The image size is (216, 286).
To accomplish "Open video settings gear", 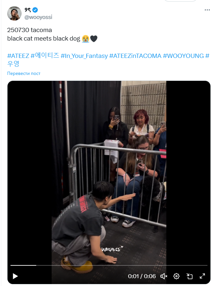I will 176,276.
